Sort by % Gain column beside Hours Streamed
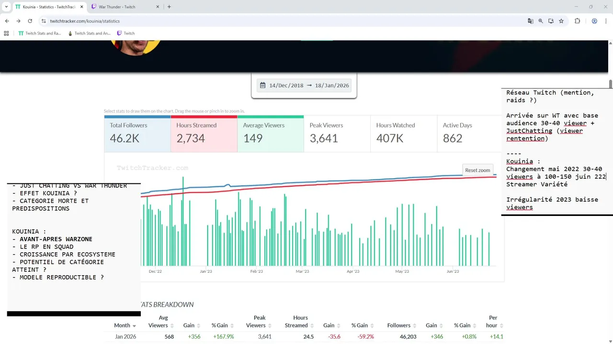 click(x=363, y=325)
